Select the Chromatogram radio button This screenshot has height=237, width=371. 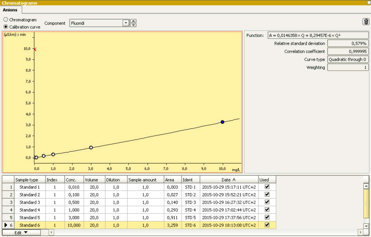(x=6, y=20)
